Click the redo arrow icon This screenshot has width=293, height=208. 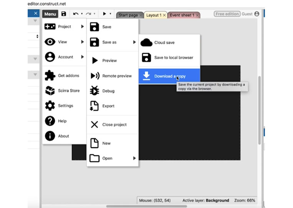(x=89, y=14)
